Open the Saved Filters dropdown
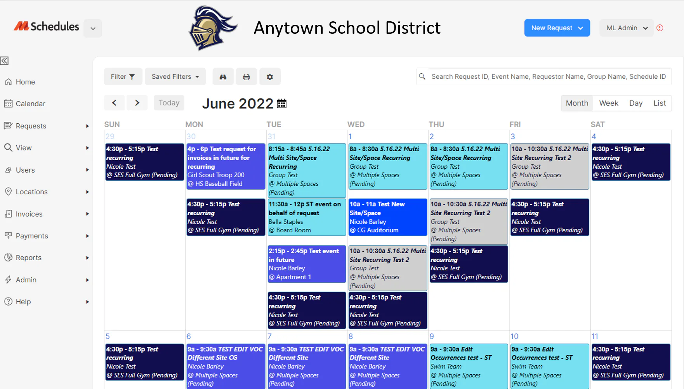Screen dimensions: 684x389 point(175,77)
